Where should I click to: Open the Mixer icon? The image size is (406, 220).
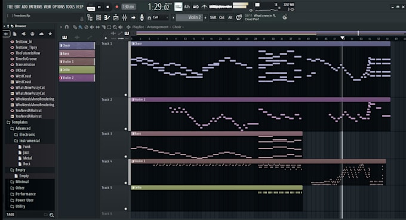(125, 17)
